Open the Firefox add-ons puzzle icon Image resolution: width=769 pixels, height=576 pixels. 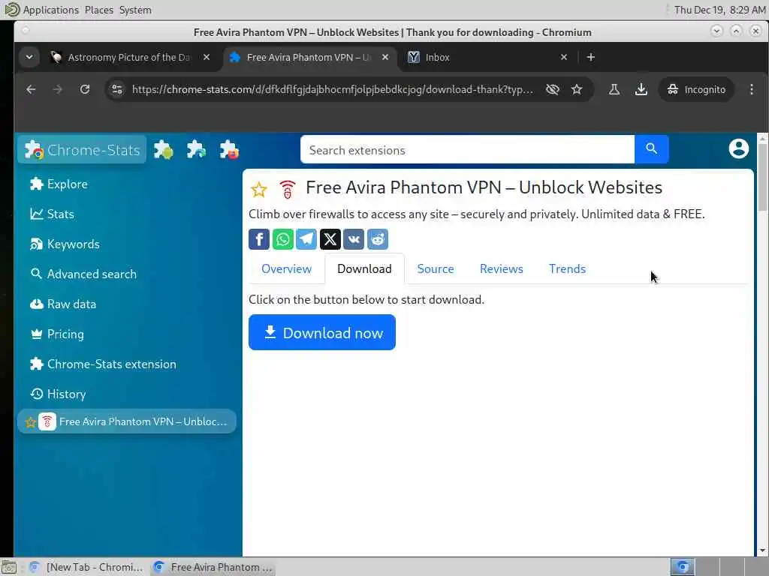(x=229, y=149)
